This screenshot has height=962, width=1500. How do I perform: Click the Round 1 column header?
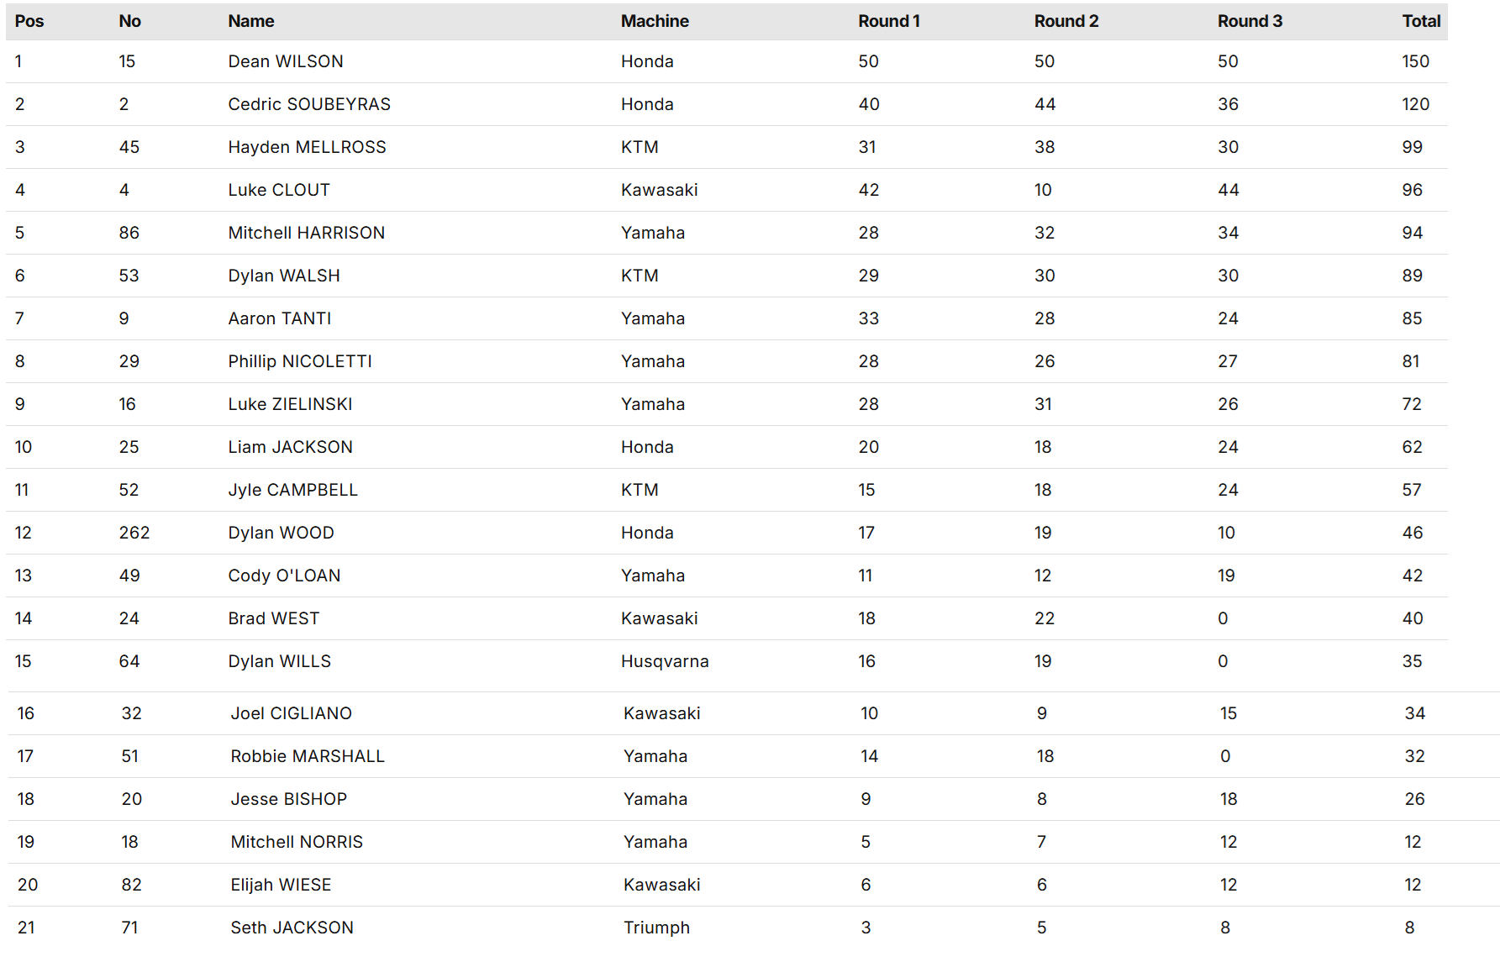tap(888, 22)
